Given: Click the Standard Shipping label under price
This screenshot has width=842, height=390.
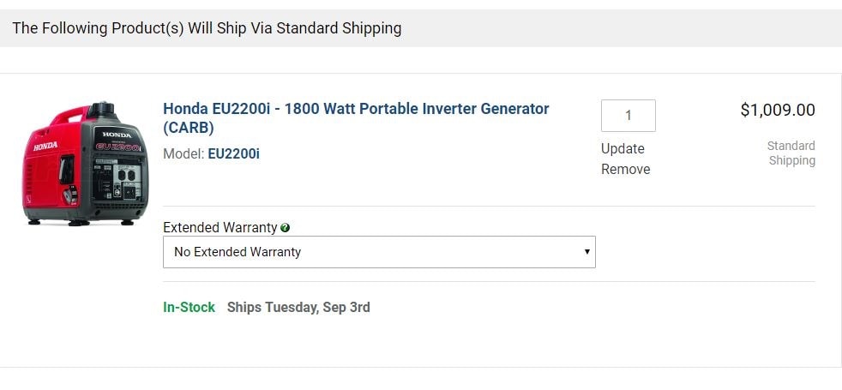Looking at the screenshot, I should 791,153.
